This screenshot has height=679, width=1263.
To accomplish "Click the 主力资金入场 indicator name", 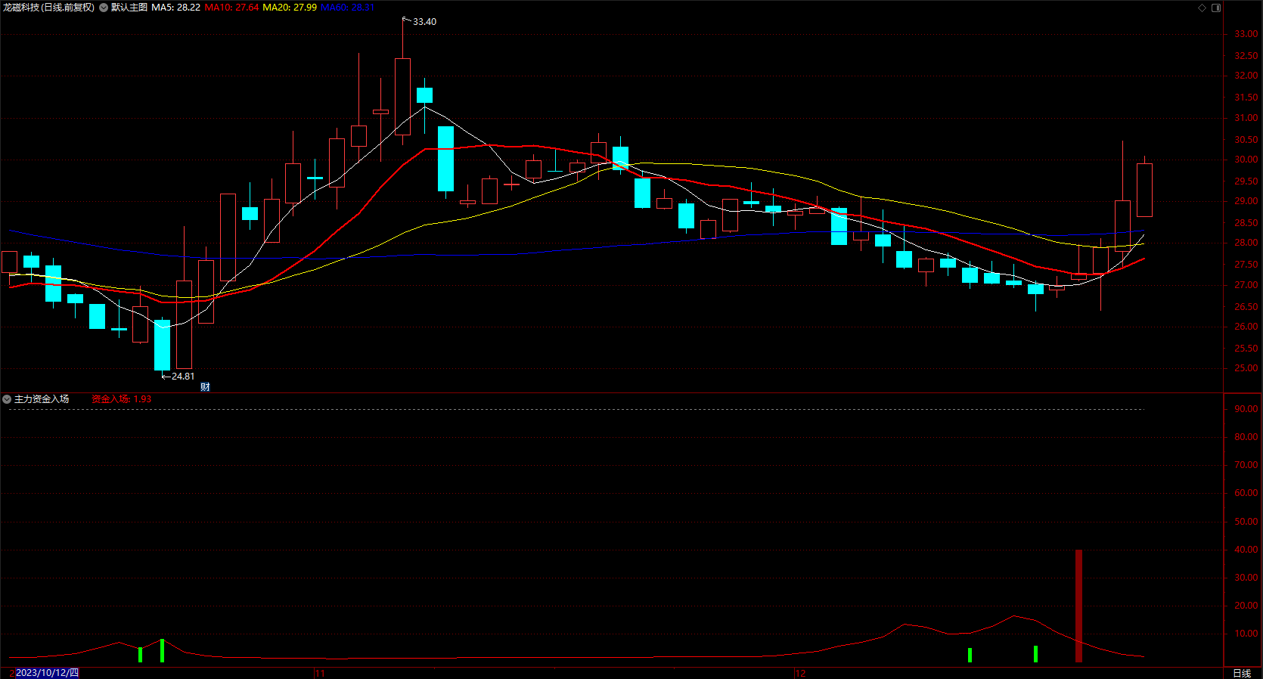I will [x=42, y=399].
